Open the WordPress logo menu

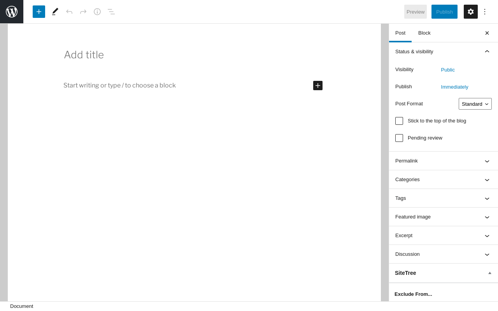[x=12, y=12]
